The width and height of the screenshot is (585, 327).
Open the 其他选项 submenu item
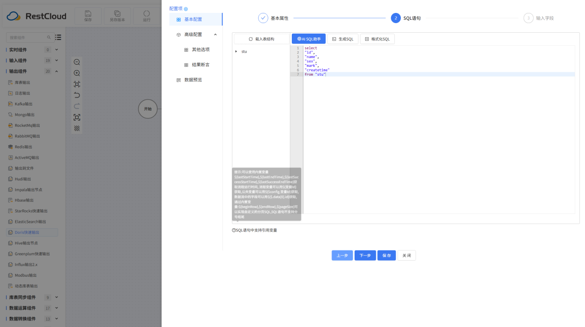(200, 49)
